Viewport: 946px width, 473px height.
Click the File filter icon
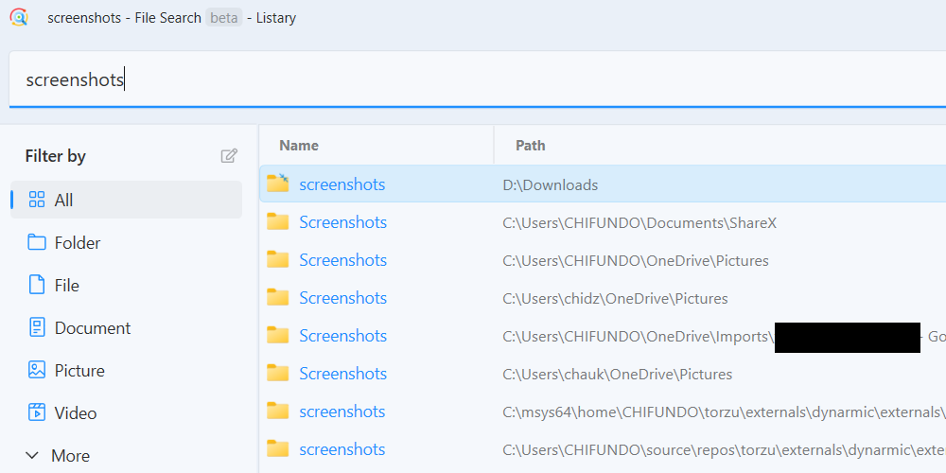37,286
